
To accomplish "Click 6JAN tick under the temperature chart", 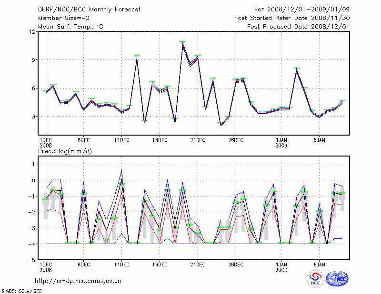I will pyautogui.click(x=319, y=140).
